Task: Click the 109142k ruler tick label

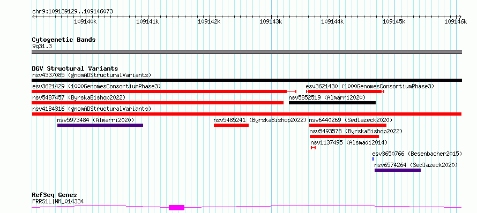Action: [x=208, y=21]
